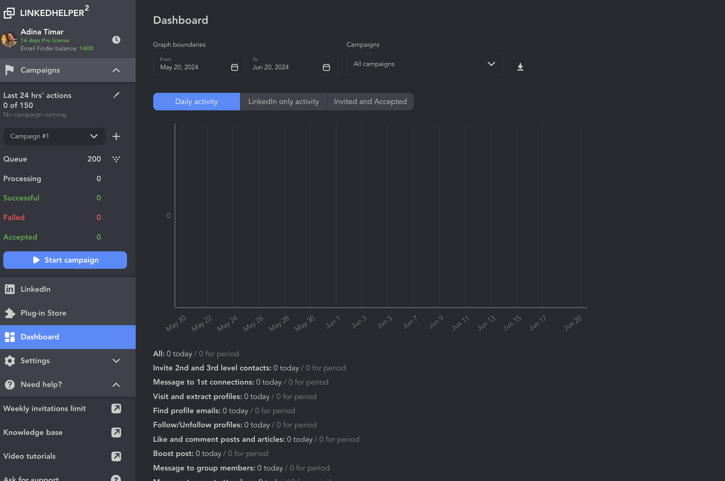
Task: Click the To date field Jun 20, 2024
Action: point(291,64)
